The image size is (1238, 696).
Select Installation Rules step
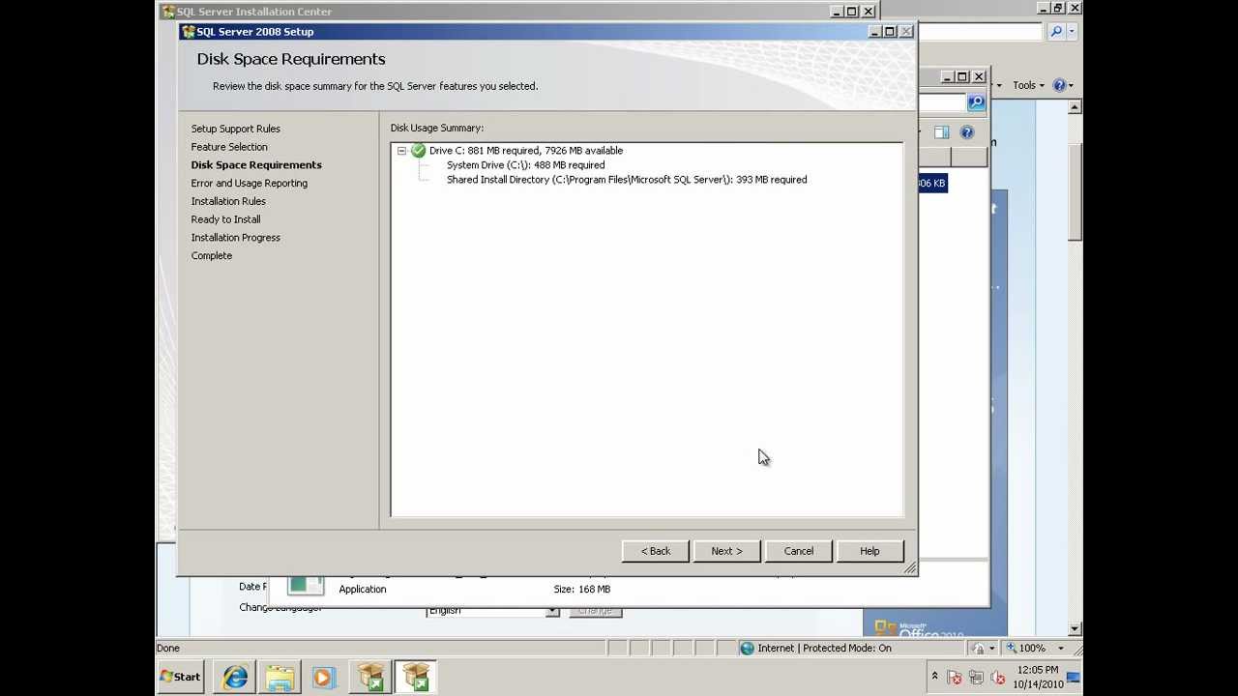point(228,201)
